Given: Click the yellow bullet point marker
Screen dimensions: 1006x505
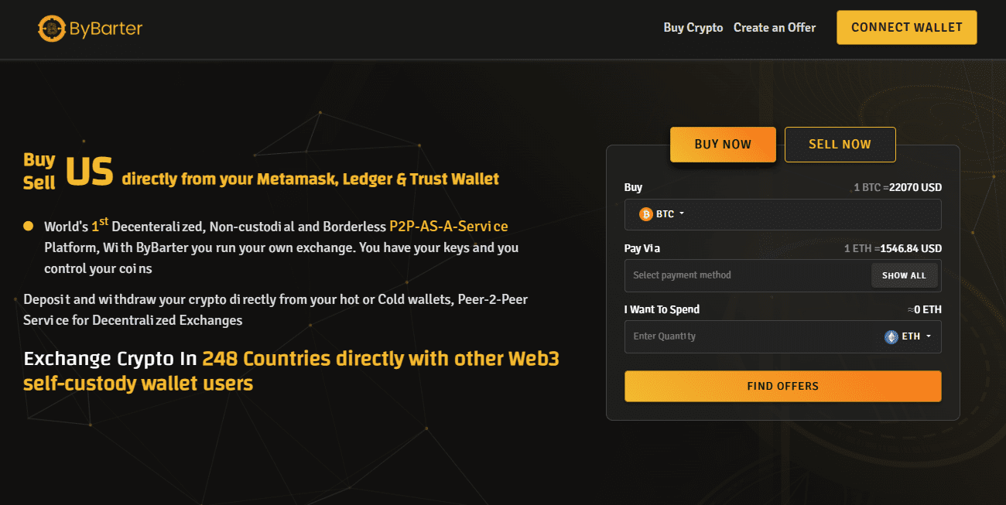Looking at the screenshot, I should pyautogui.click(x=29, y=227).
